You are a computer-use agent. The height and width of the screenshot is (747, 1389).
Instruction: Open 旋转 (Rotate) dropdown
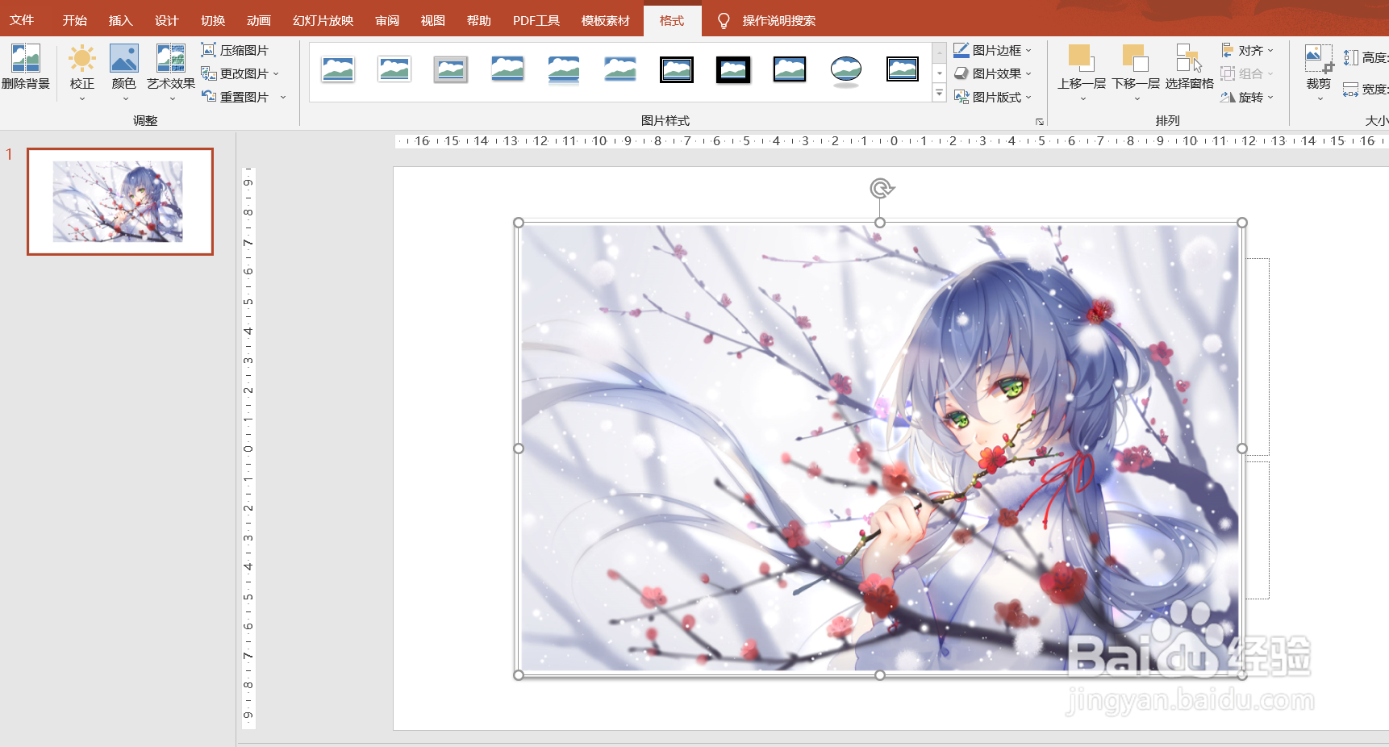[1247, 97]
